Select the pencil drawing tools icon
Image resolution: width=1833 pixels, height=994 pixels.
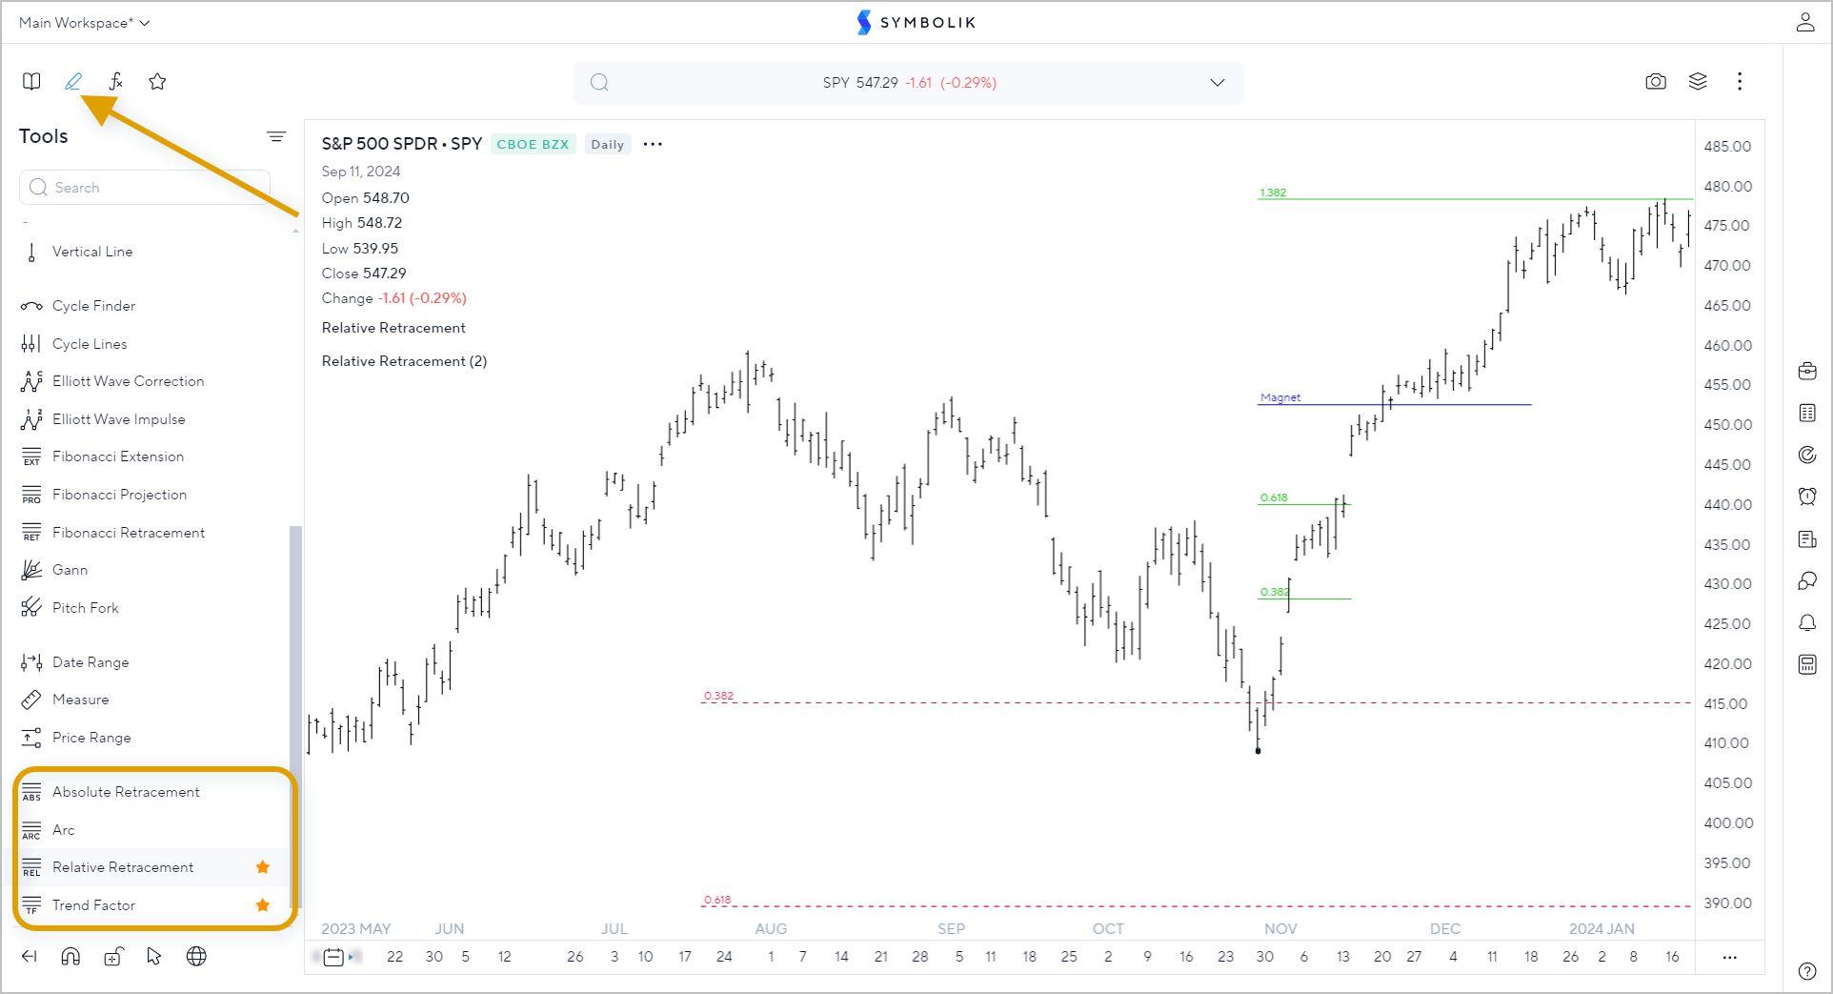tap(73, 81)
